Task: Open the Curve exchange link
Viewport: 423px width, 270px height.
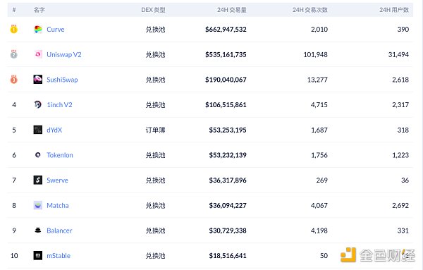Action: [56, 30]
